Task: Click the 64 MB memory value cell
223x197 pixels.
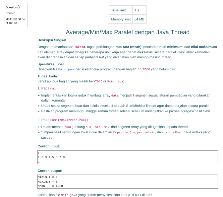Action: 139,19
